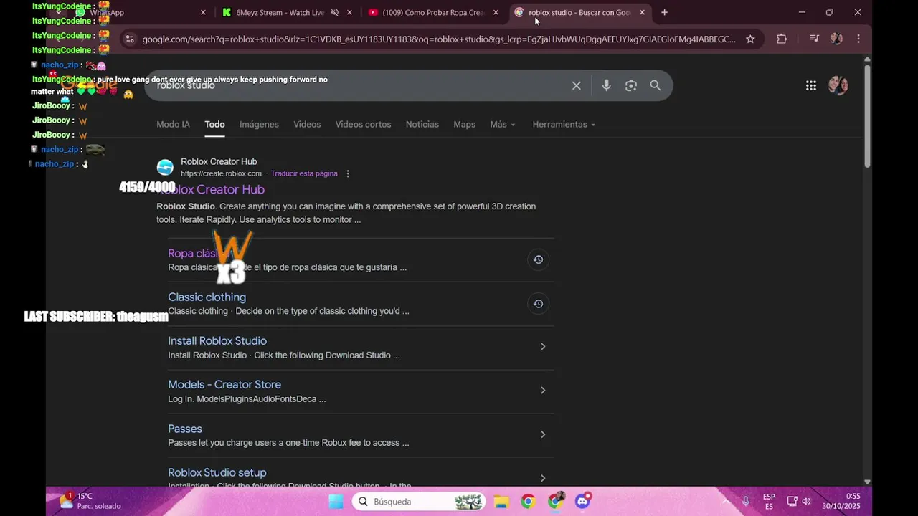Screen dimensions: 918x516
Task: Select the Noticias search tab
Action: click(x=422, y=125)
